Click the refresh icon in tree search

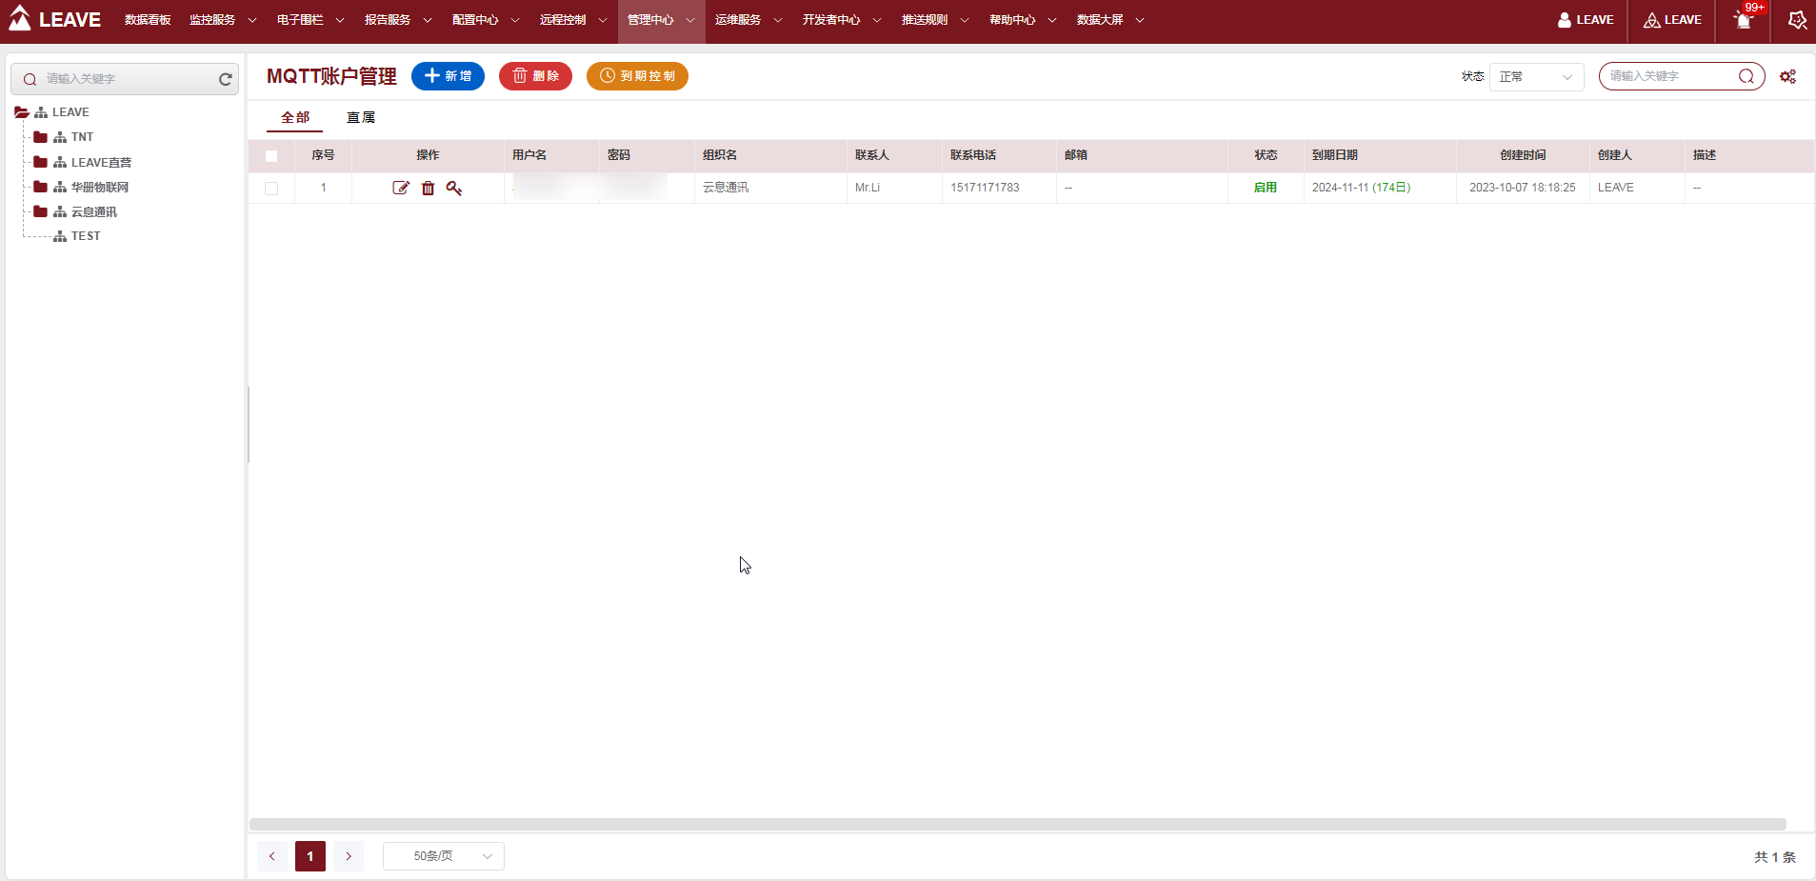pos(226,79)
